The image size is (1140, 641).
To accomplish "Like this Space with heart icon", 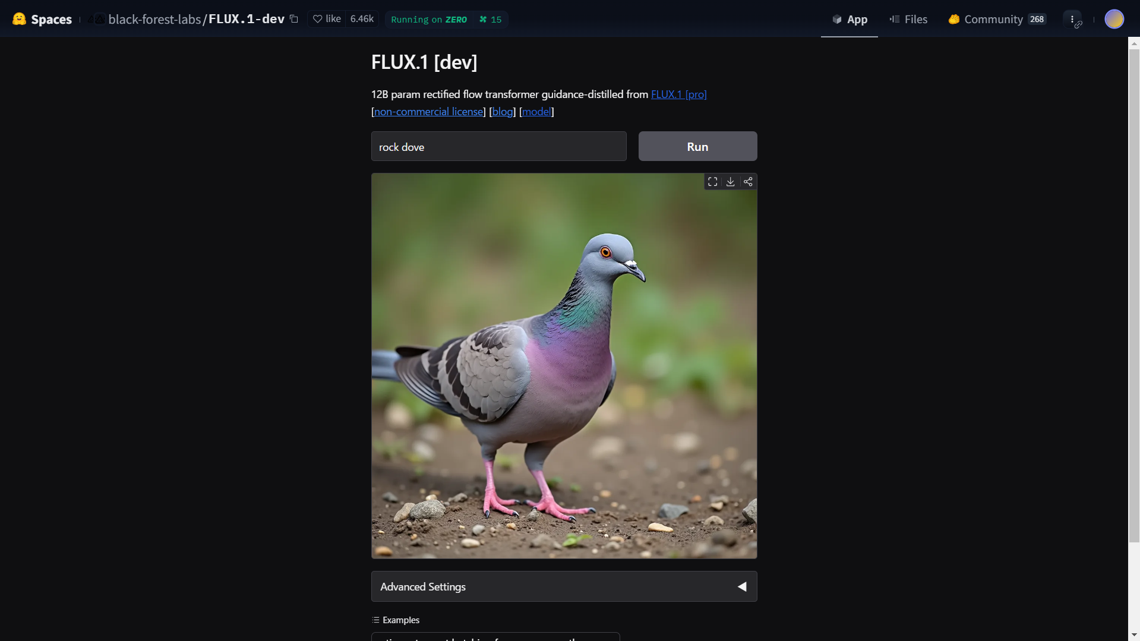I will point(327,19).
